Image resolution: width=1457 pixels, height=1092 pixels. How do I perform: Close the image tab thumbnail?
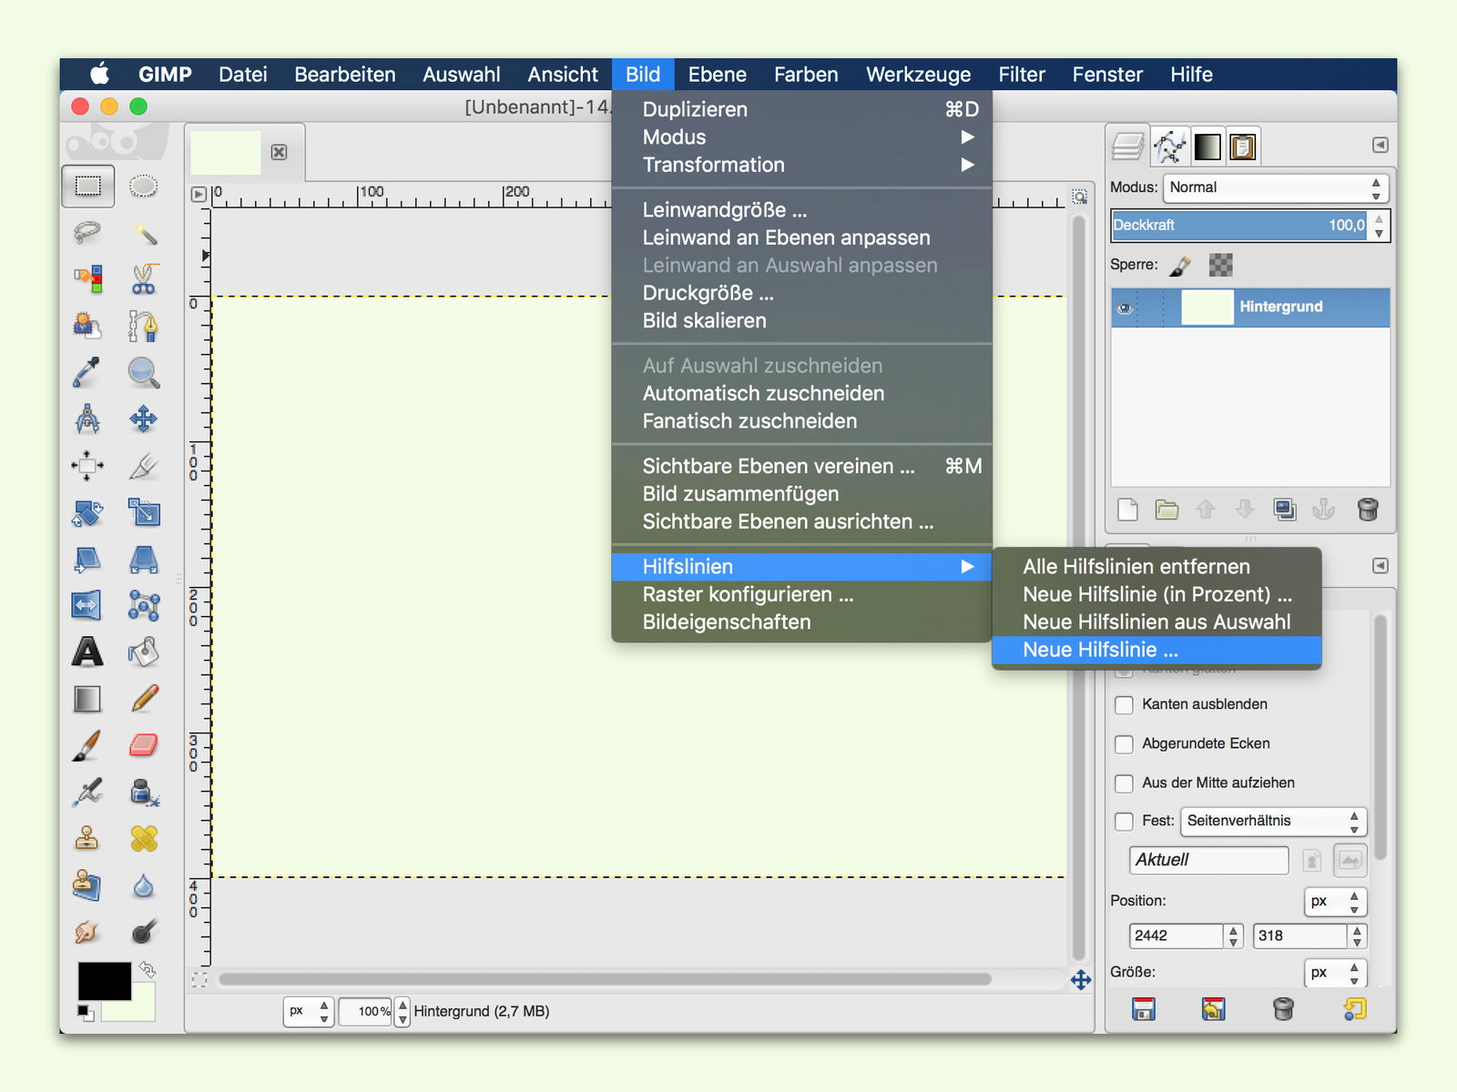pos(280,152)
